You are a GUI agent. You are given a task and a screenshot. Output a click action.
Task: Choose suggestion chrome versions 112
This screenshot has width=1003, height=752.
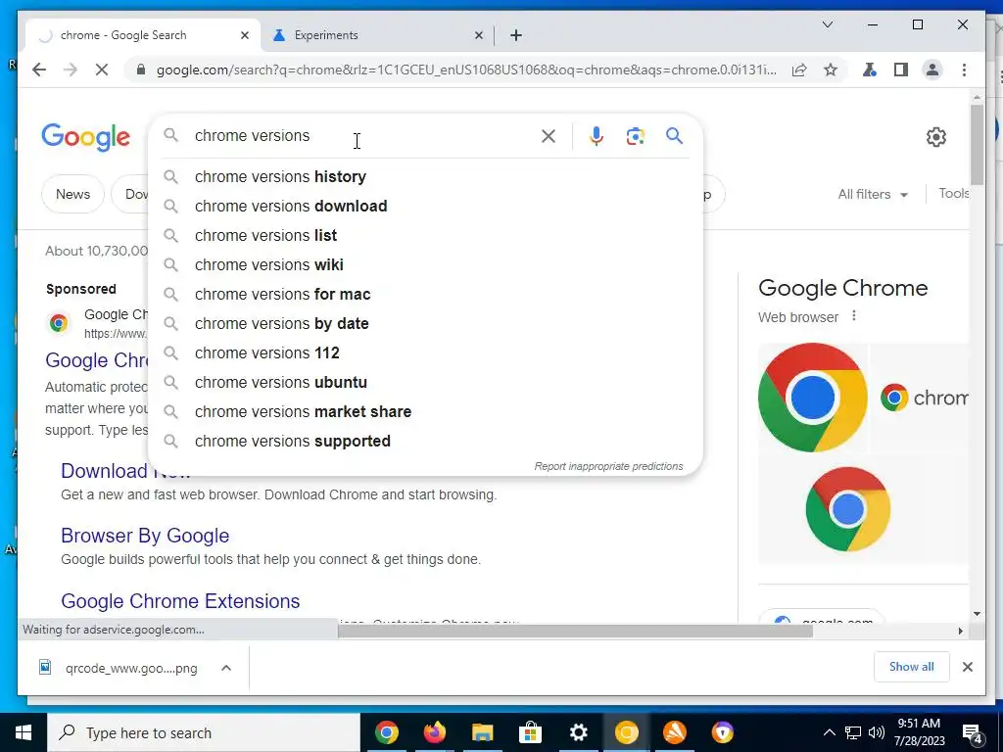[x=425, y=352]
